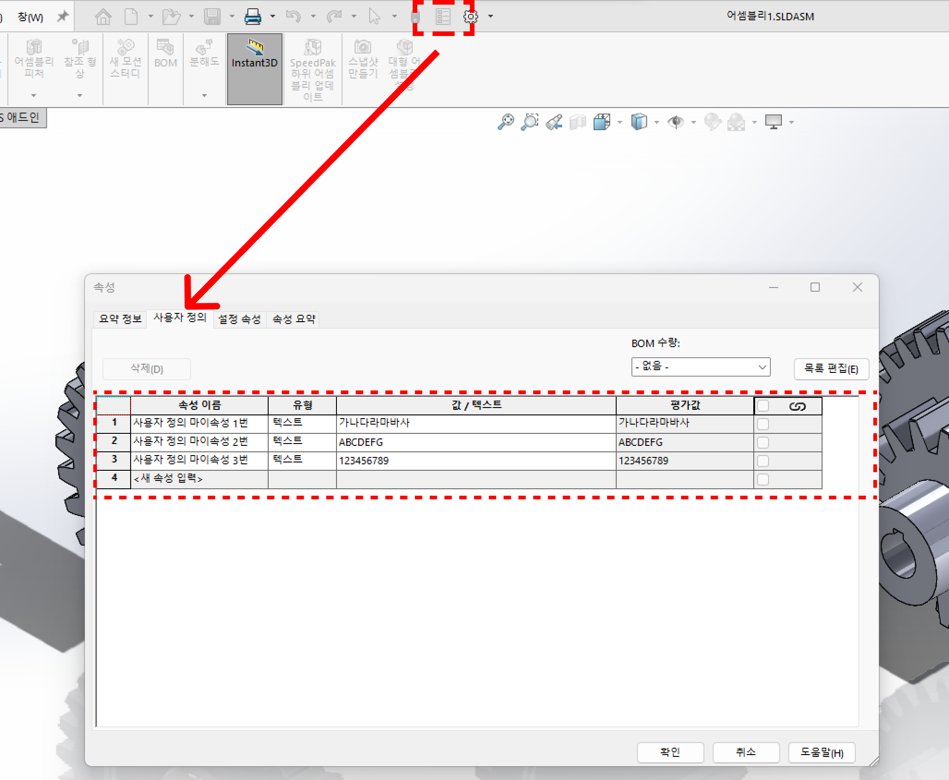Click View Orientation cube icon

coord(602,122)
